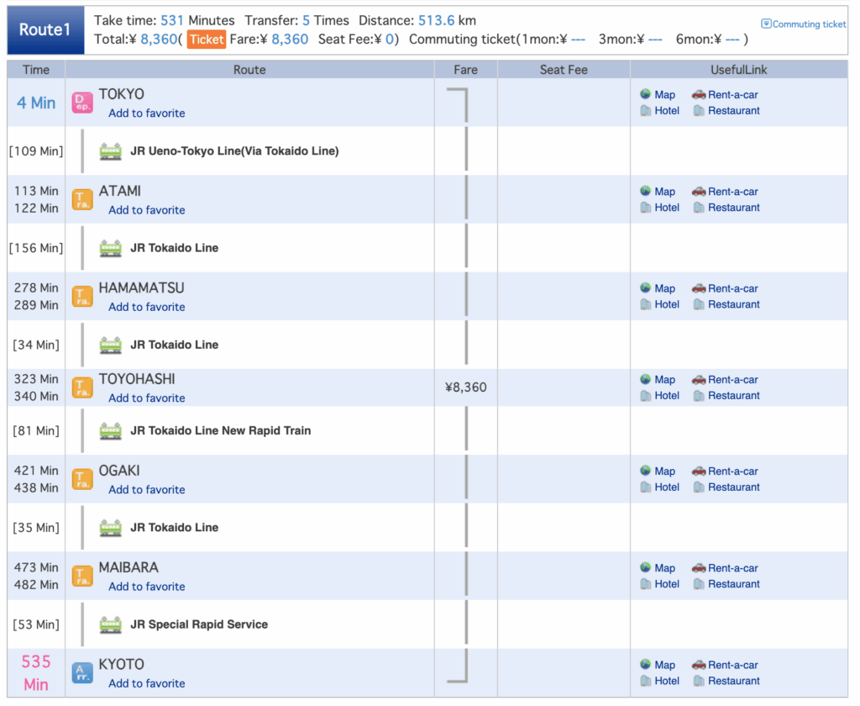Click the [109 Min] duration cell
860x706 pixels.
(x=36, y=151)
